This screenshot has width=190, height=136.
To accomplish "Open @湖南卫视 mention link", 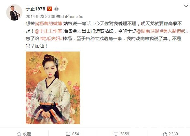I will 148,31.
